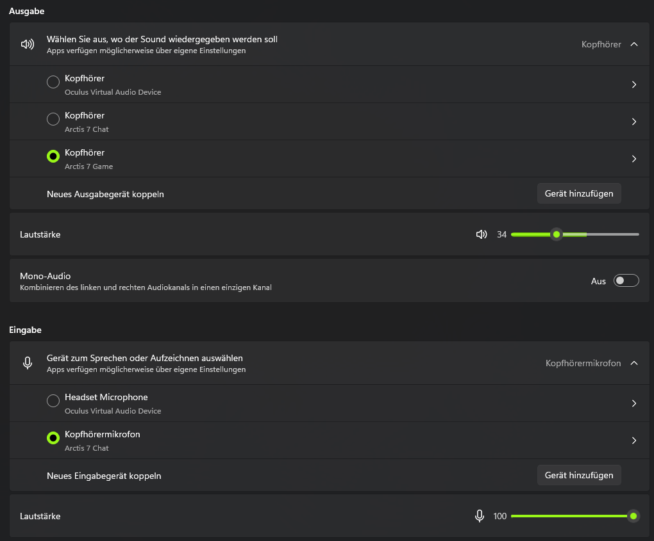Click Gerät hinzufügen for output devices
The width and height of the screenshot is (654, 541).
point(578,193)
